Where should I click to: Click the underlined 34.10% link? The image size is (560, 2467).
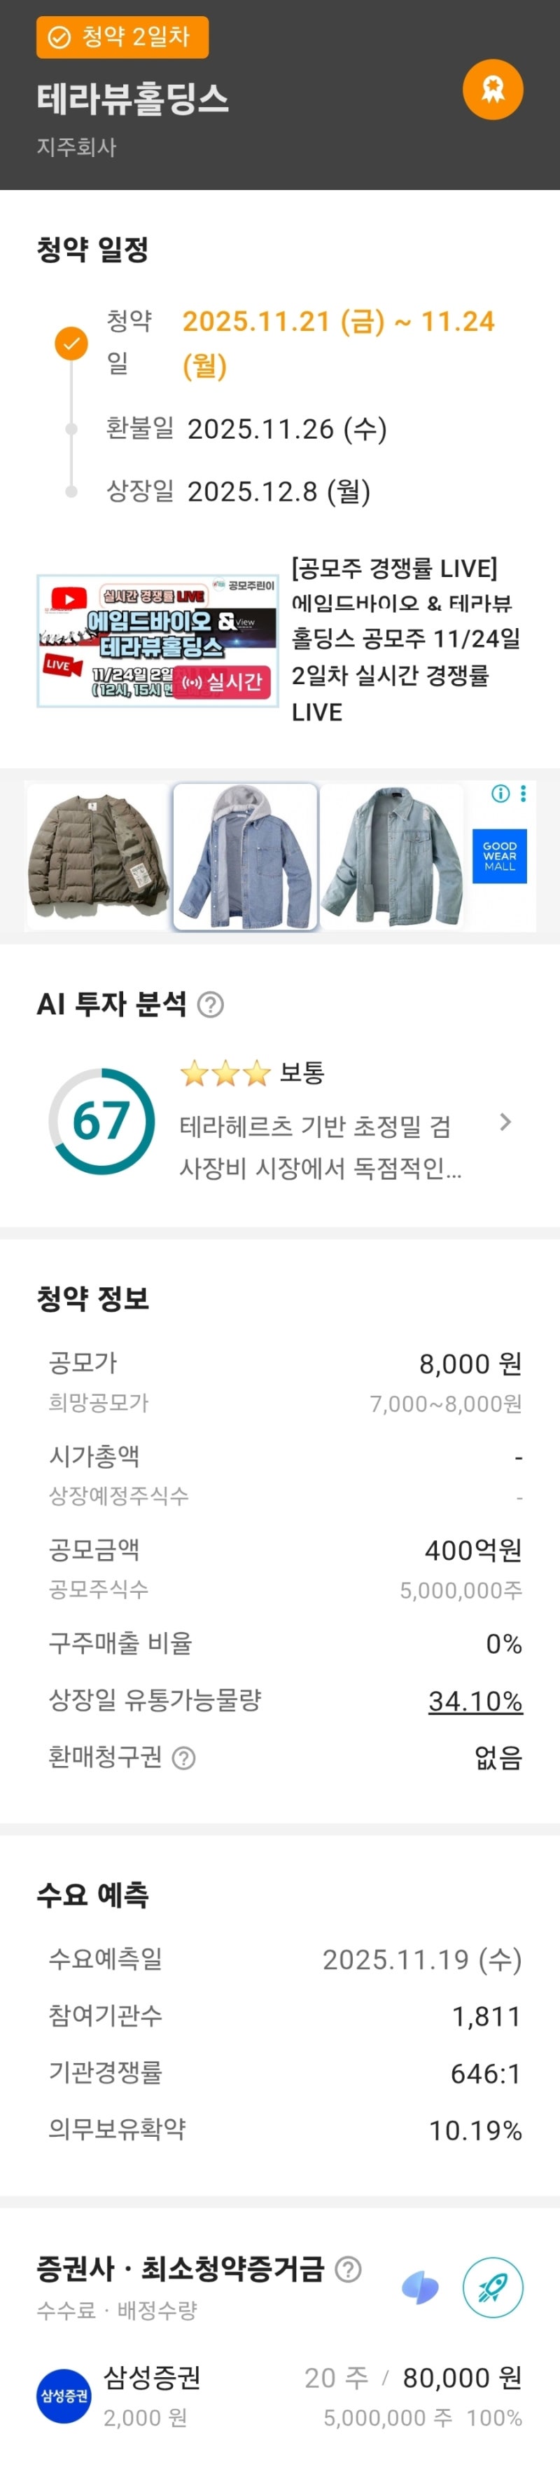[x=475, y=1701]
